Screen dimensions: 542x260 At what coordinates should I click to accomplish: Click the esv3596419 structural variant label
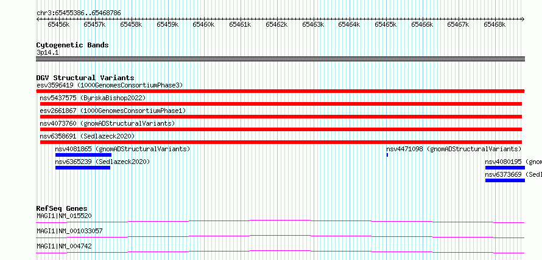[110, 85]
